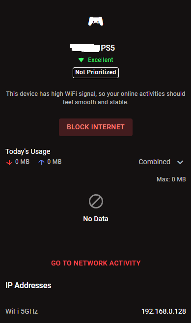Toggle the Not Prioritized badge
This screenshot has height=323, width=191.
pyautogui.click(x=96, y=72)
